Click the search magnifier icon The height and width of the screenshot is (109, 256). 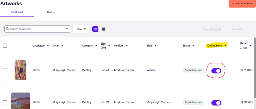(x=8, y=29)
